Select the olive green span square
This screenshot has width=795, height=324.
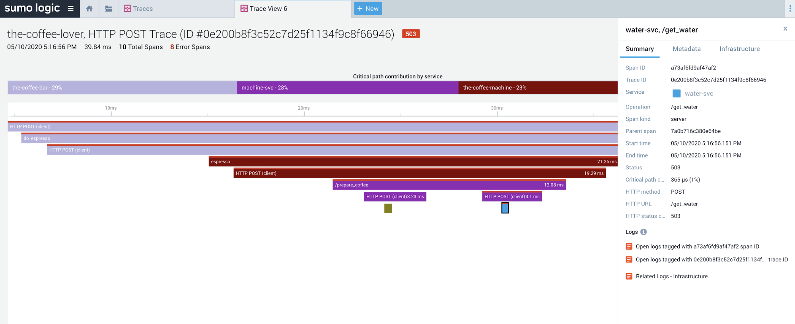[x=388, y=208]
